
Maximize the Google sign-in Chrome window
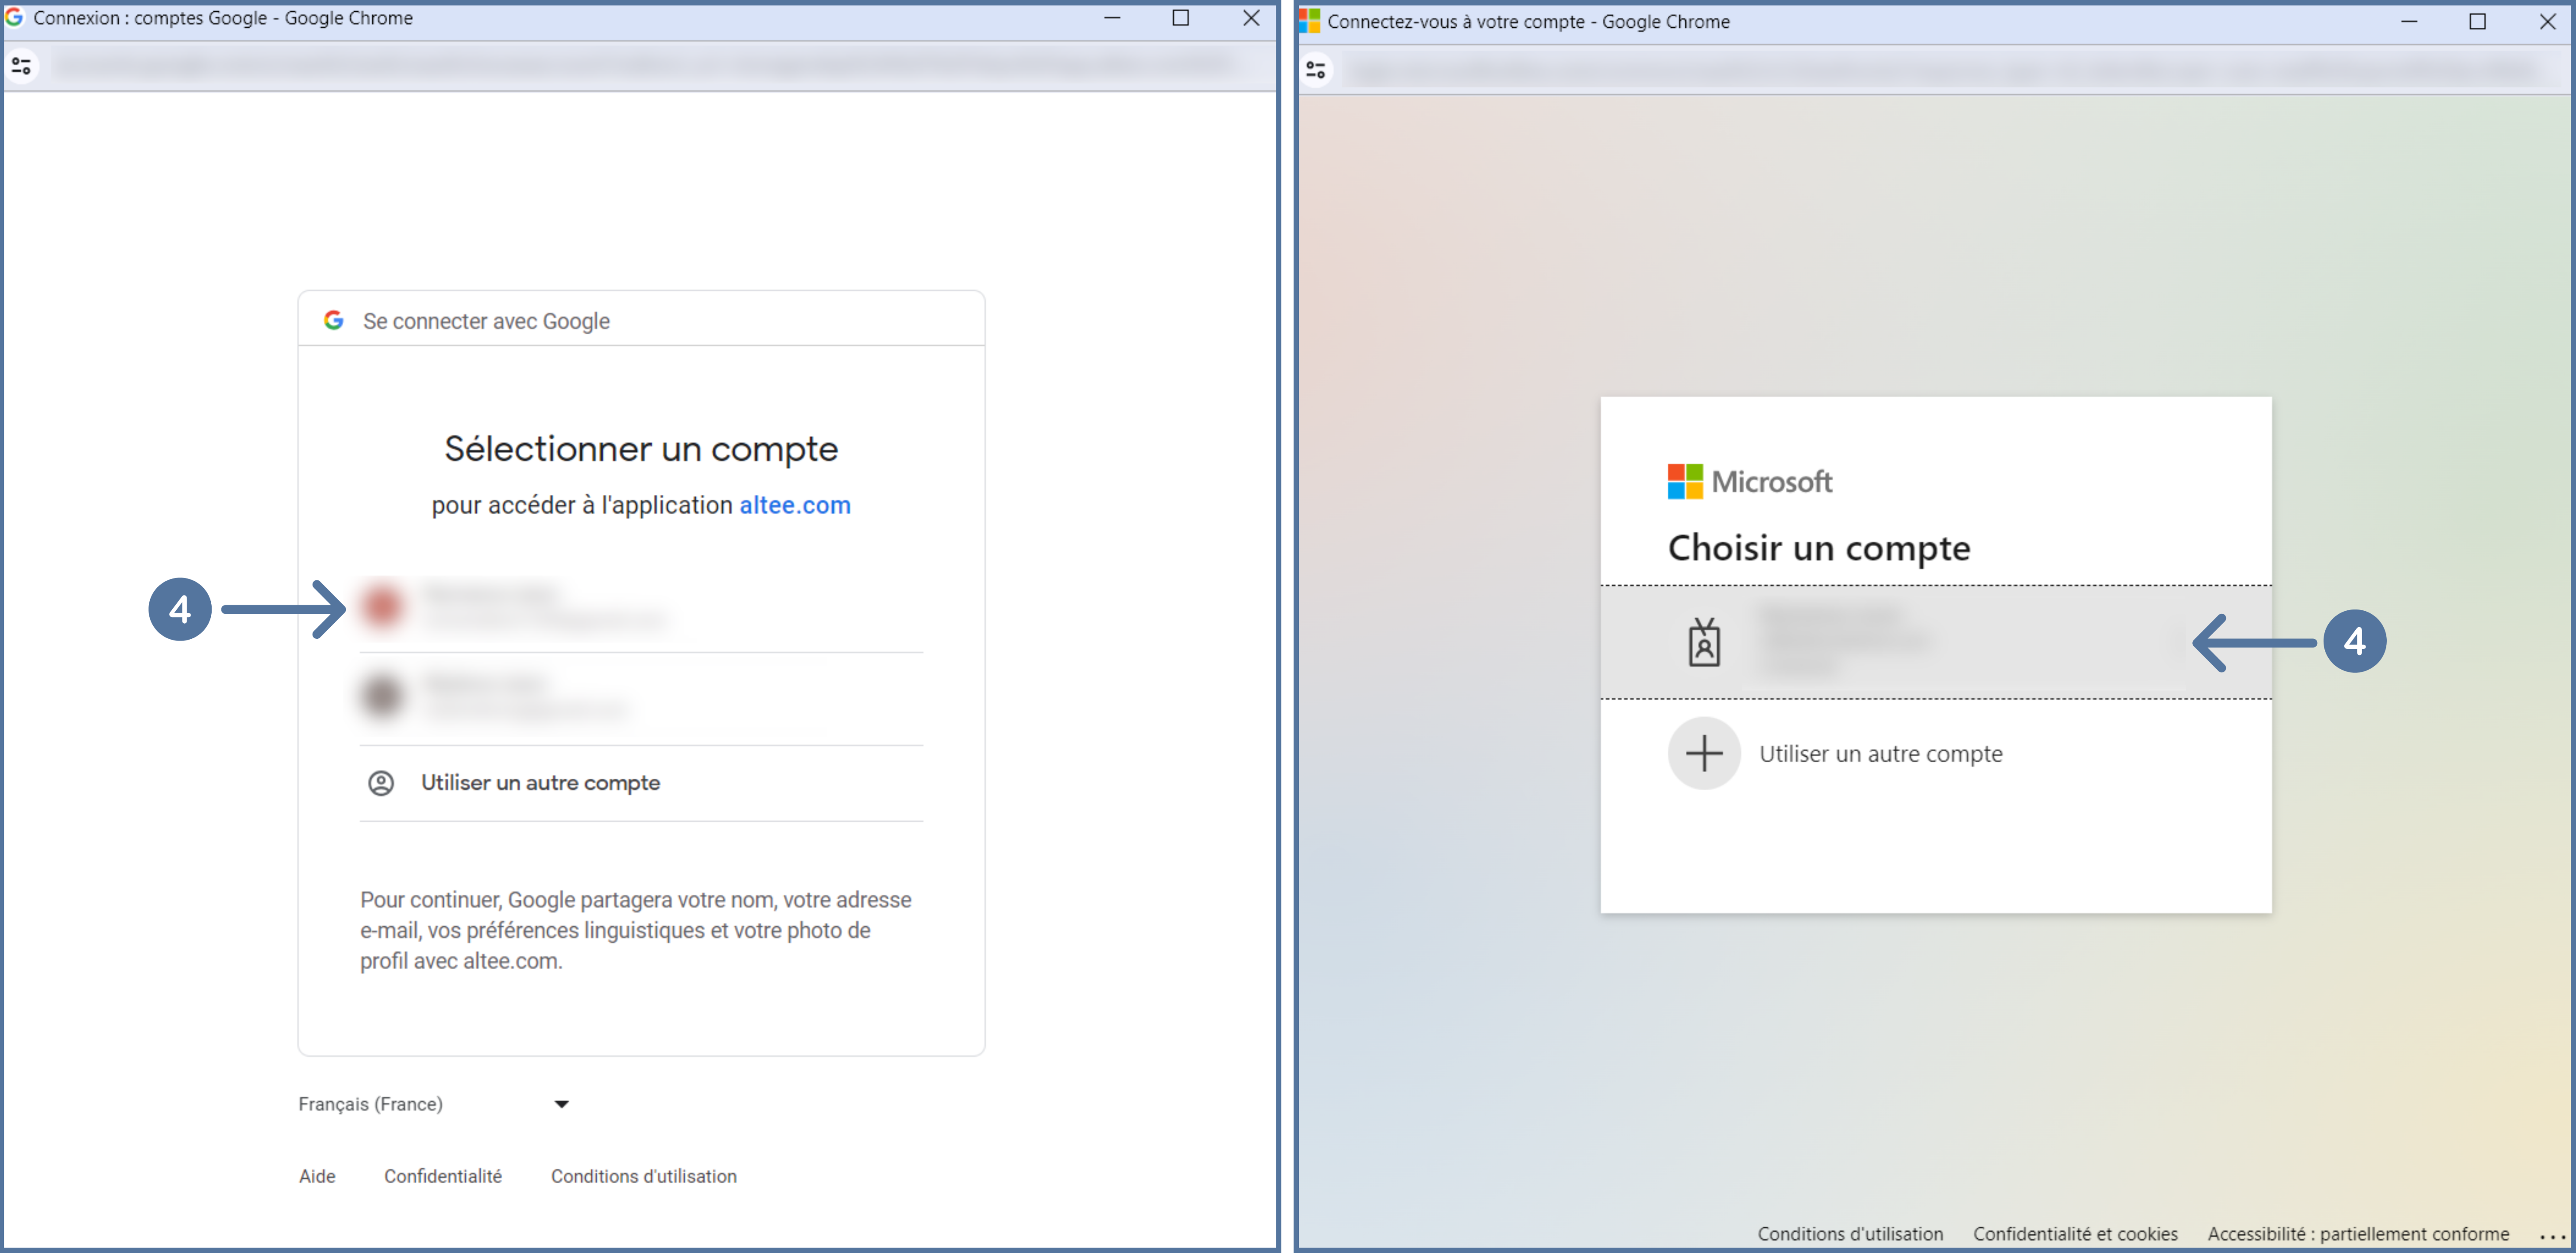coord(1181,18)
